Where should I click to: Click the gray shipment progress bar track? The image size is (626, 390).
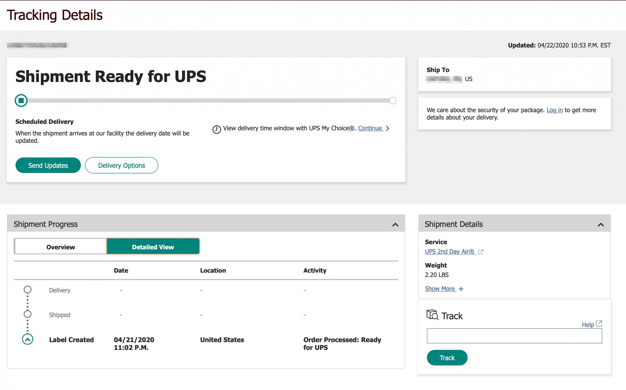pyautogui.click(x=207, y=101)
